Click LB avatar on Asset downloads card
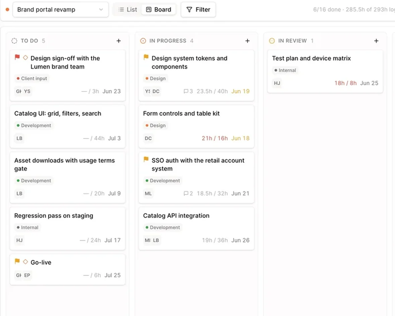 (x=19, y=193)
